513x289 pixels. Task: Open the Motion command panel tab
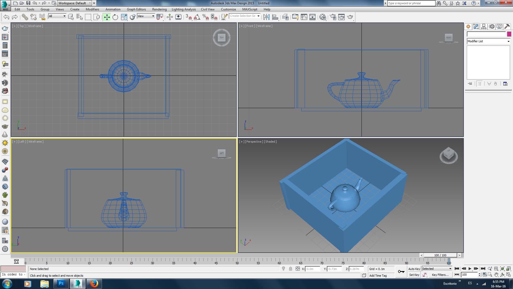(x=492, y=26)
